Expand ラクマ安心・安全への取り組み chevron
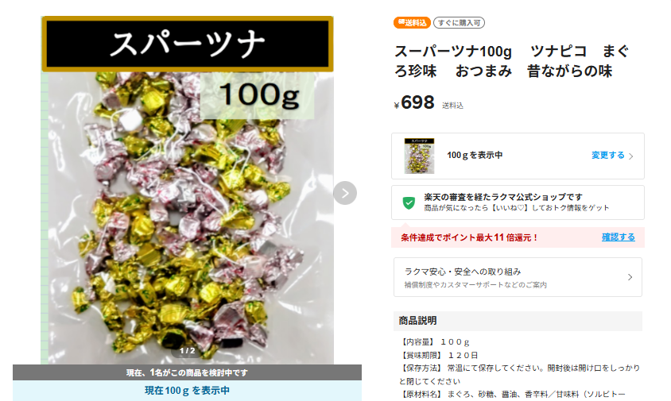The width and height of the screenshot is (671, 401). [x=630, y=277]
